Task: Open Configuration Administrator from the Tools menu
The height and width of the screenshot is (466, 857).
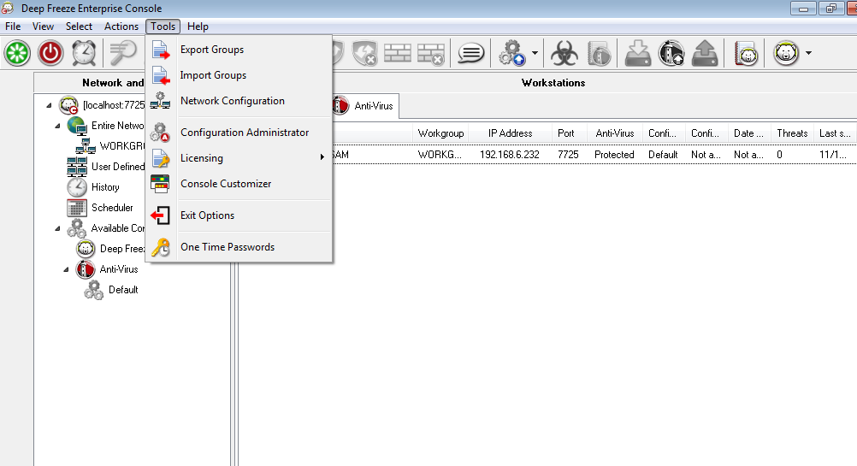Action: coord(245,133)
